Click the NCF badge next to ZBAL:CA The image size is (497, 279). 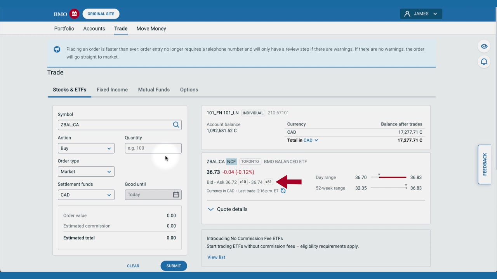(x=231, y=162)
